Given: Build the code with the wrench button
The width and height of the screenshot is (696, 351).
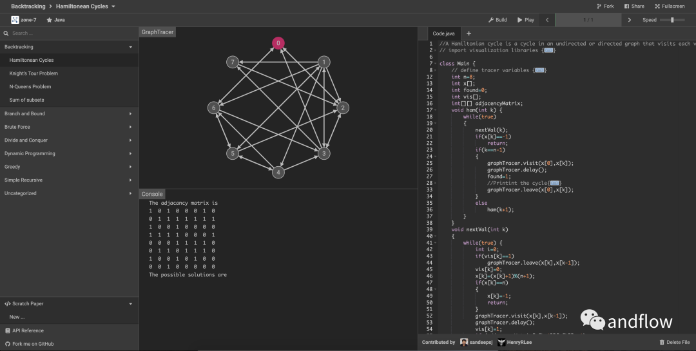Looking at the screenshot, I should pos(498,20).
